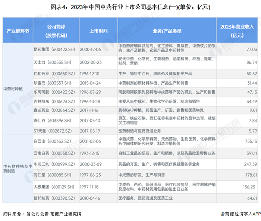
Task: Select listing date 1993-12-15
Action: point(89,153)
